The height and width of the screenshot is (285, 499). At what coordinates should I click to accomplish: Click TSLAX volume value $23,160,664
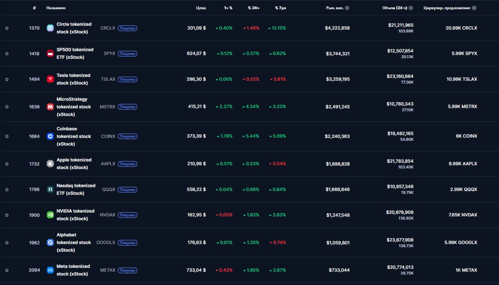[x=401, y=76]
